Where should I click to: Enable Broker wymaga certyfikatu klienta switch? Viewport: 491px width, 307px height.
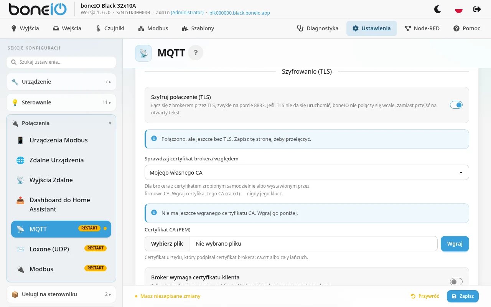(x=456, y=282)
